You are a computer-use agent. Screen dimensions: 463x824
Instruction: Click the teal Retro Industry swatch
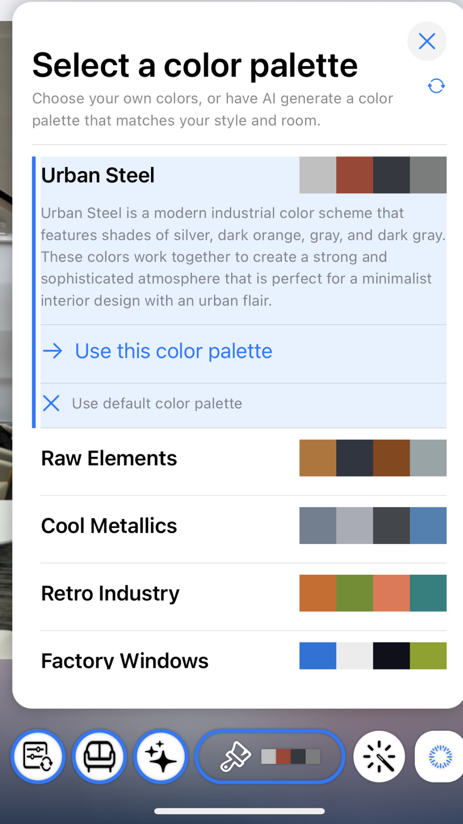click(x=428, y=593)
